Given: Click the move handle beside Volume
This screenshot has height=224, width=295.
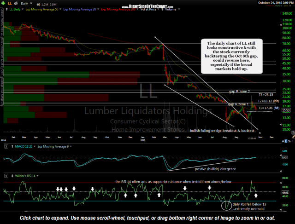Looking at the screenshot, I should (x=163, y=9).
